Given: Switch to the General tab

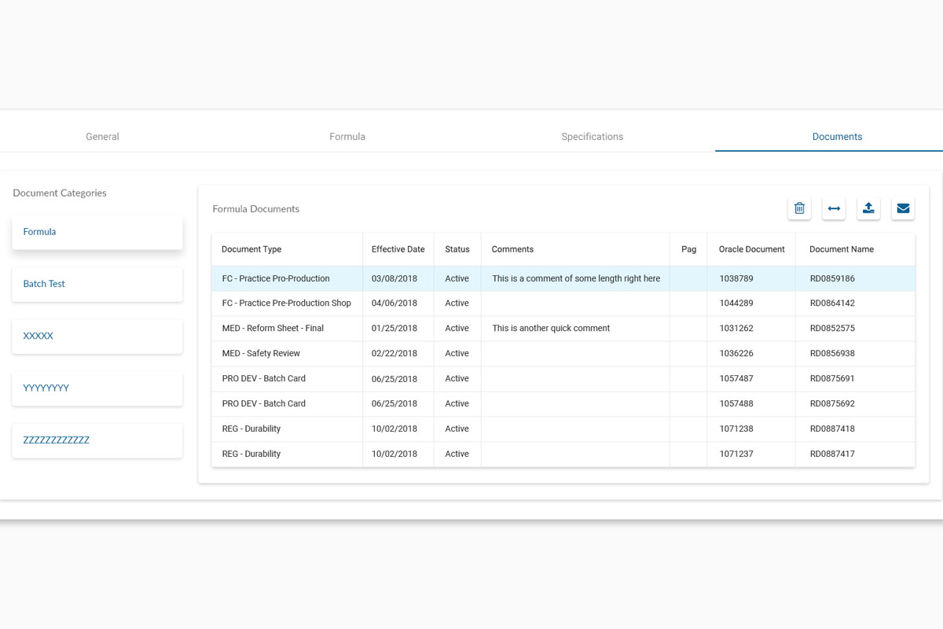Looking at the screenshot, I should (x=102, y=137).
